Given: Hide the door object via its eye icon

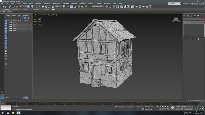Looking at the screenshot, I should [x=10, y=23].
